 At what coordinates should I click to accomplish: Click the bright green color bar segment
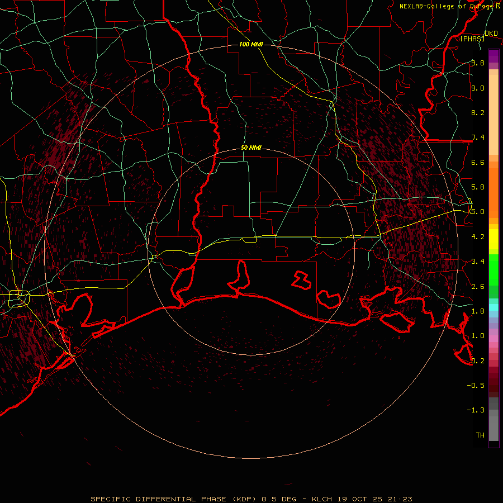point(493,270)
